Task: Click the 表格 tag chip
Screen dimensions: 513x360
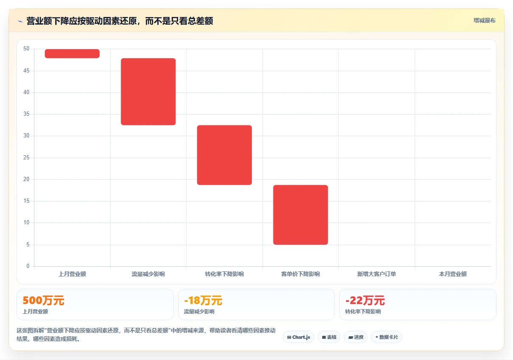Action: point(329,337)
